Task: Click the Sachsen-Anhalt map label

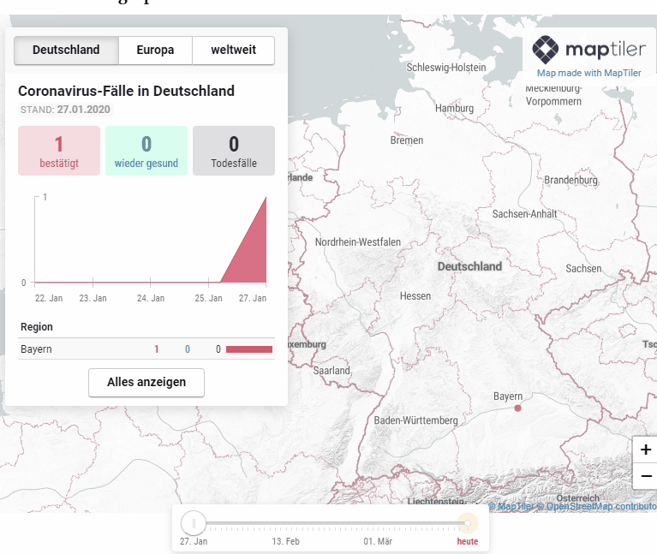Action: pyautogui.click(x=524, y=214)
